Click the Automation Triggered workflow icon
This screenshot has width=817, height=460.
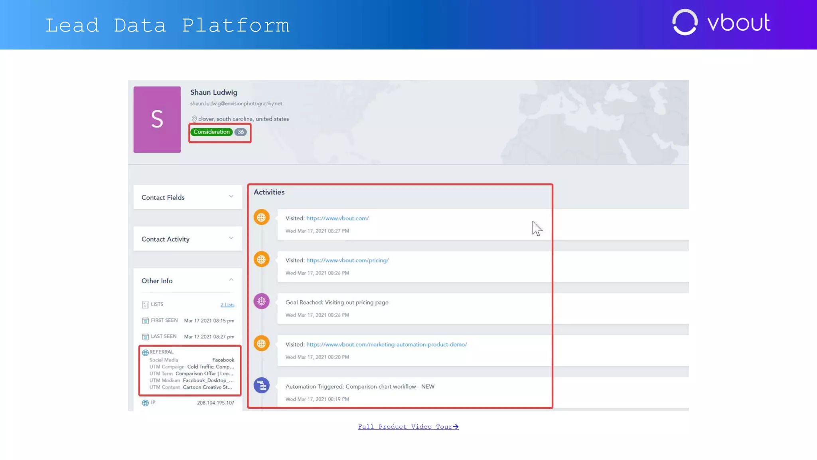tap(261, 386)
